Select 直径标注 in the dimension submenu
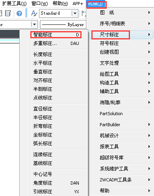The width and height of the screenshot is (154, 196). [x=43, y=109]
